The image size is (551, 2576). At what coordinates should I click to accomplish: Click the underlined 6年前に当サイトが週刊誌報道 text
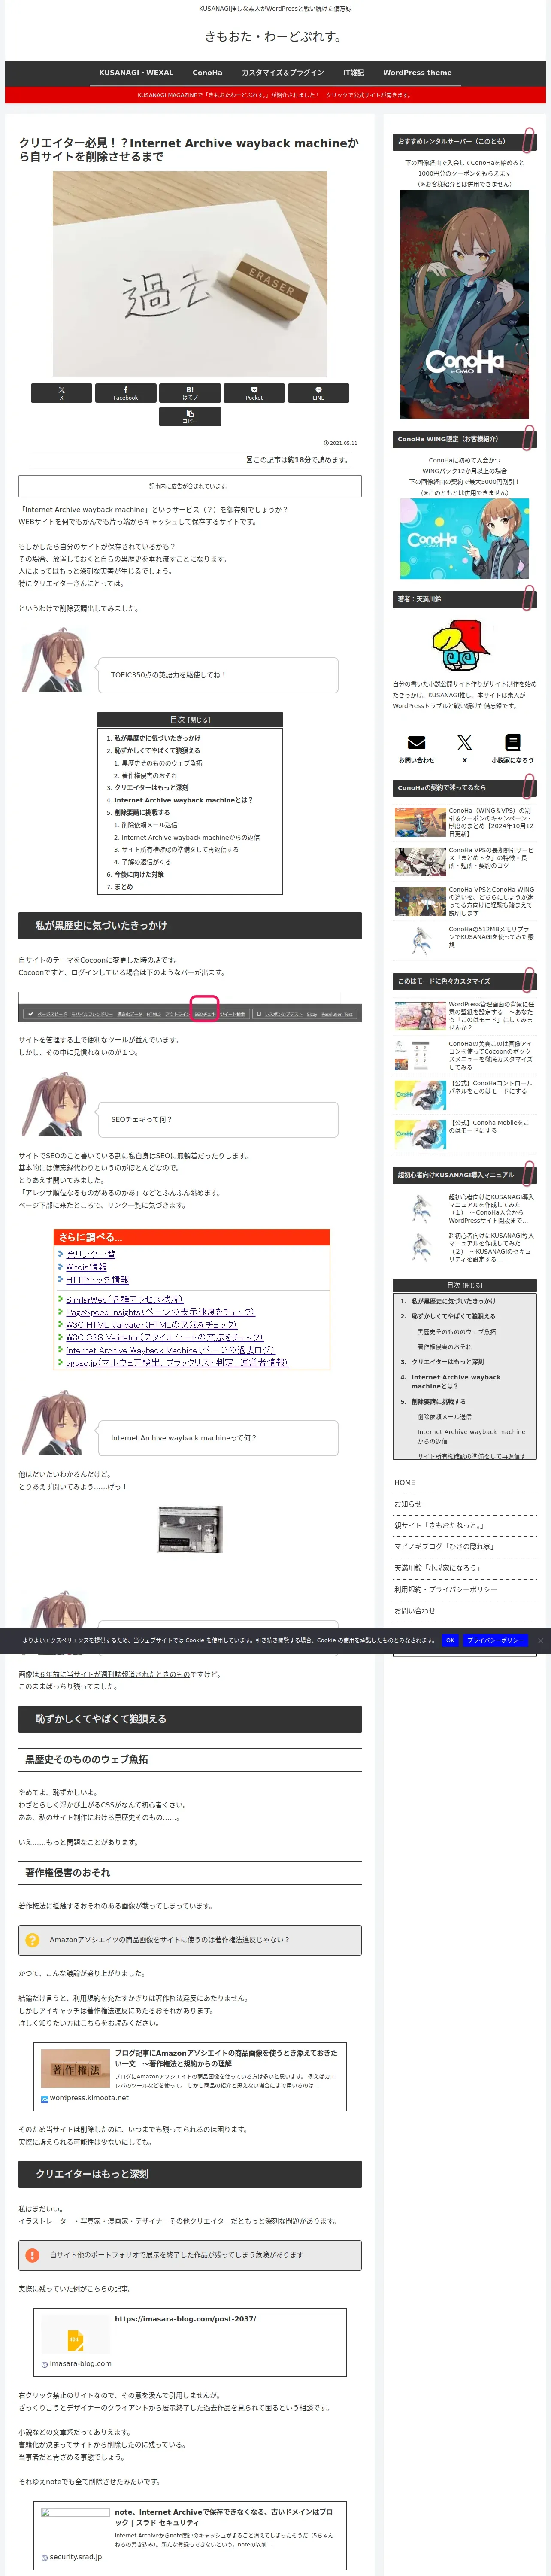(115, 1674)
